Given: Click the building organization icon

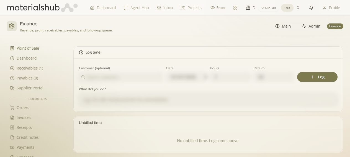Looking at the screenshot, I should (x=248, y=8).
